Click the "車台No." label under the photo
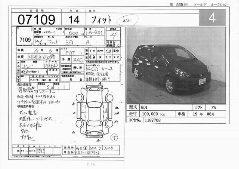This screenshot has height=169, width=239. click(x=135, y=120)
